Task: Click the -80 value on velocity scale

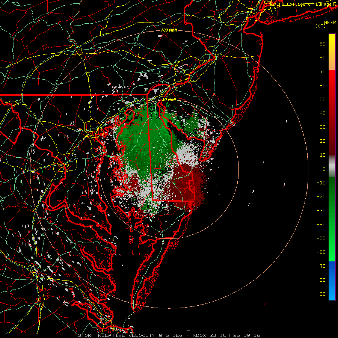Action: 321,280
